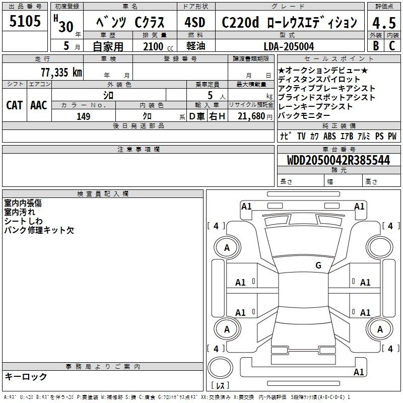Select the D車 import type
Screen dimensions: 403x403
click(197, 116)
